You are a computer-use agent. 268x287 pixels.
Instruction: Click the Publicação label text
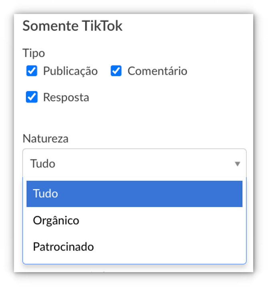70,71
